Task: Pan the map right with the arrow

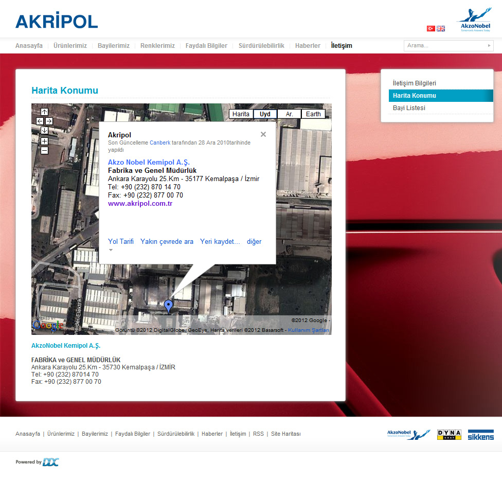Action: pyautogui.click(x=49, y=121)
